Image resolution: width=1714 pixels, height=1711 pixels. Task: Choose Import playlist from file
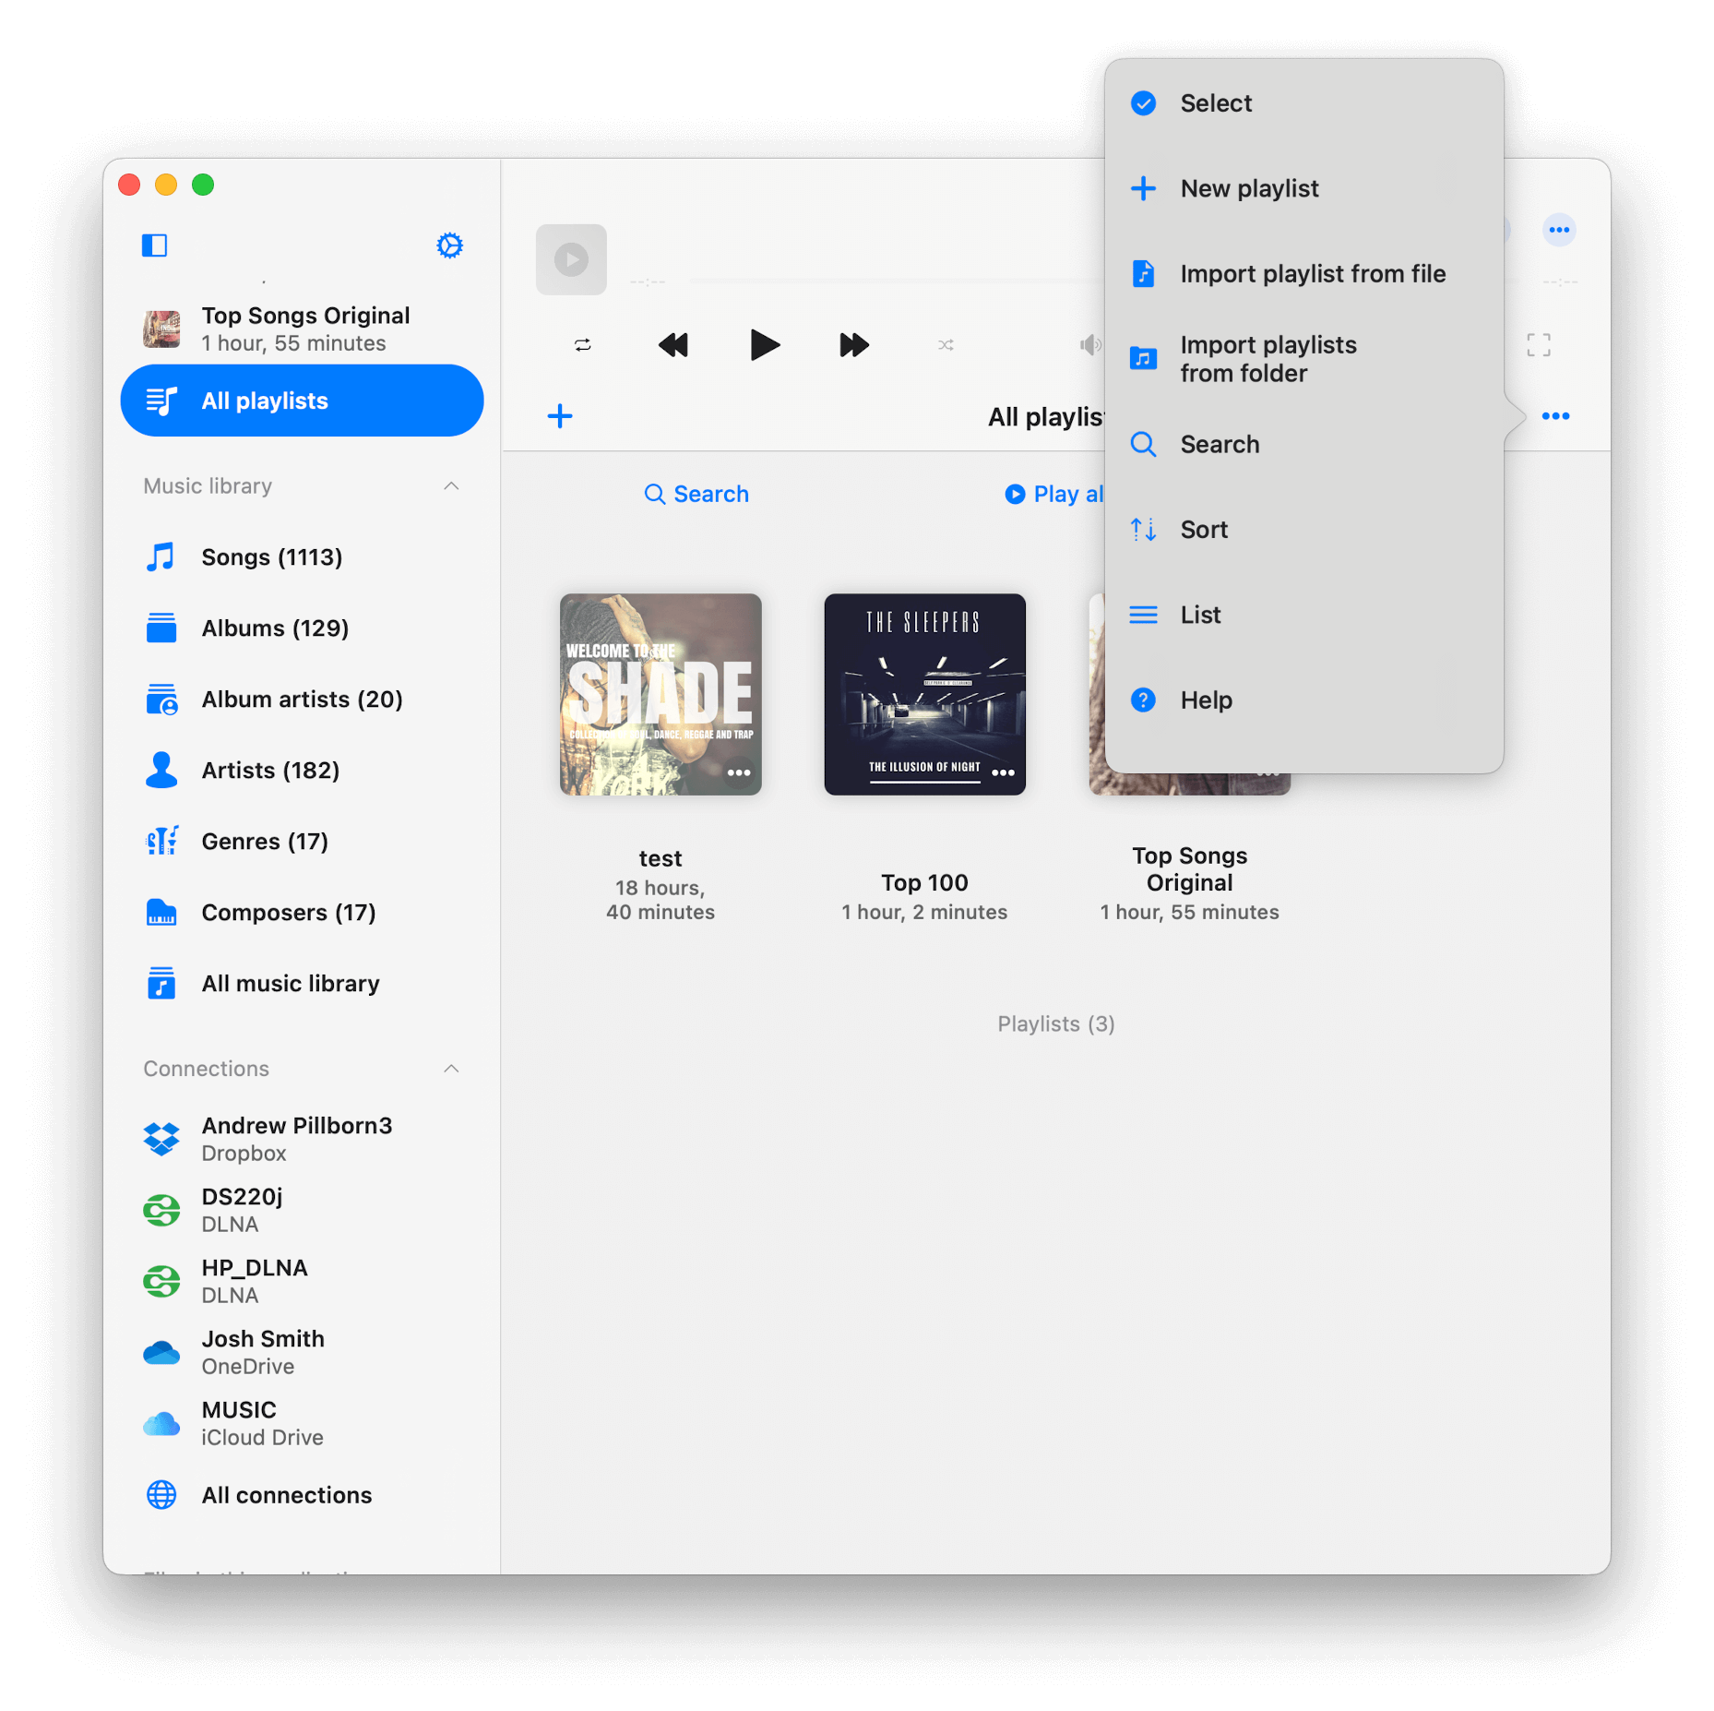coord(1312,274)
